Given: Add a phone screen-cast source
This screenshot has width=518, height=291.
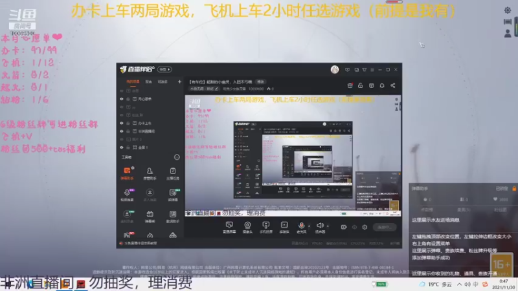Looking at the screenshot, I should 265,228.
